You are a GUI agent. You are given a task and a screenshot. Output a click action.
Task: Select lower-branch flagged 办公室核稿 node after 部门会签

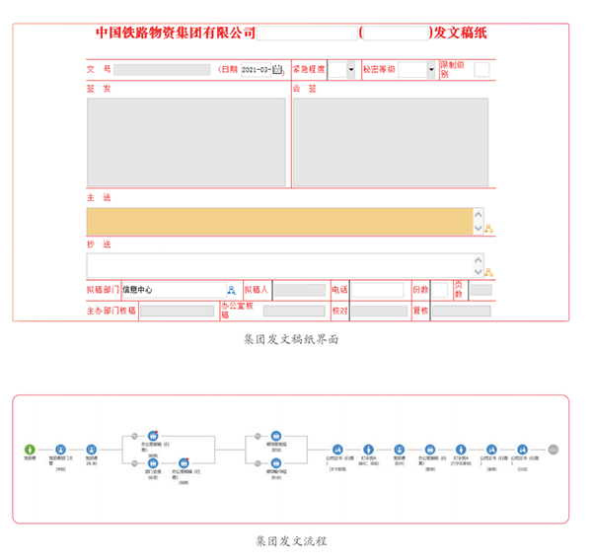pyautogui.click(x=184, y=463)
